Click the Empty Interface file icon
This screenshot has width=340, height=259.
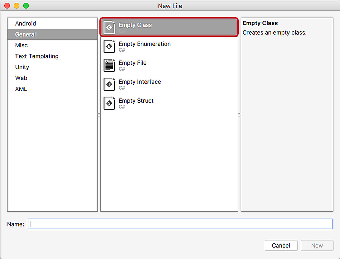coord(109,85)
